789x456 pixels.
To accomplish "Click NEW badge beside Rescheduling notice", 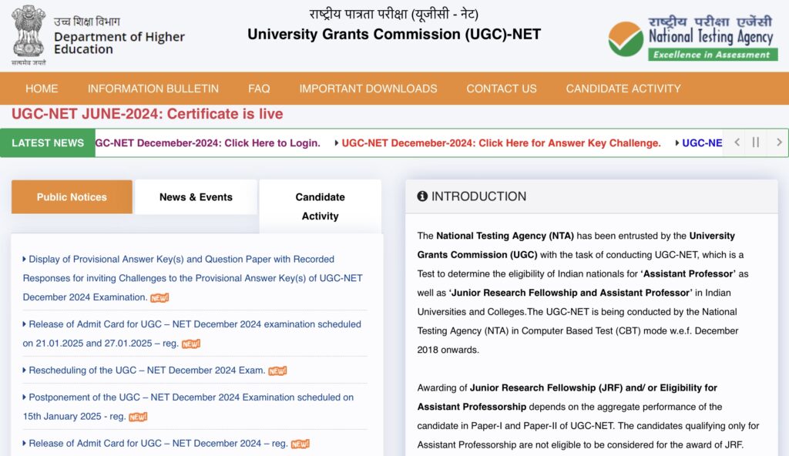I will pyautogui.click(x=277, y=371).
